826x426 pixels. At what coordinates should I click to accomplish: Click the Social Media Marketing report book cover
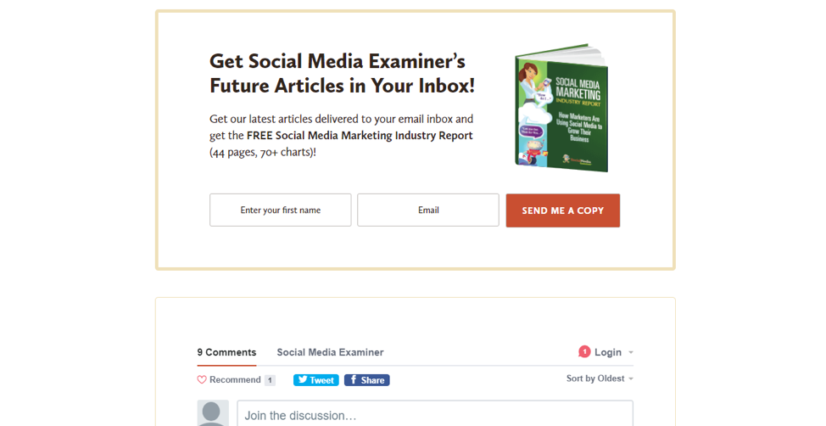click(x=561, y=108)
